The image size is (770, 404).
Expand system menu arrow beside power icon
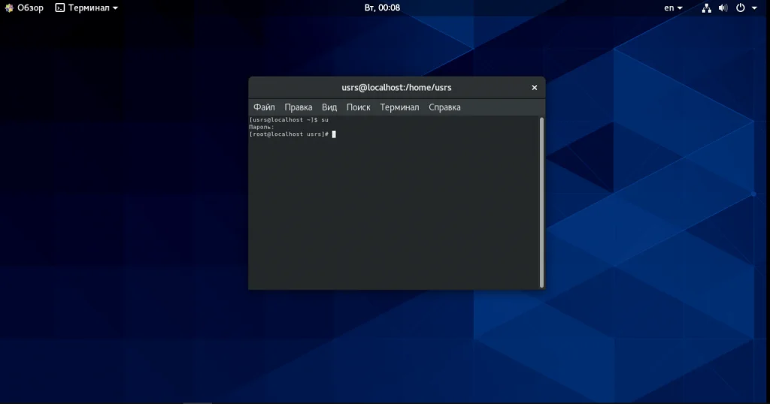click(754, 8)
